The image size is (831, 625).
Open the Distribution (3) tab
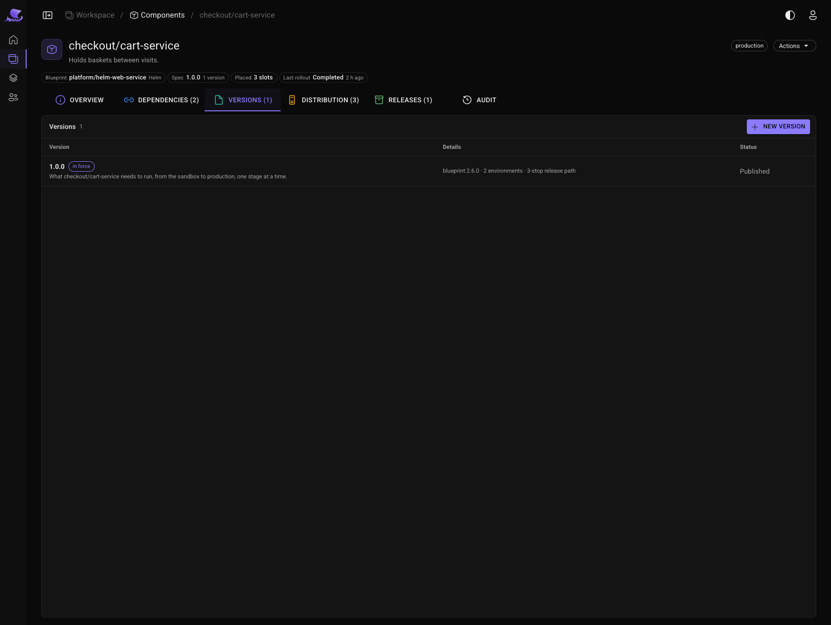pos(324,100)
